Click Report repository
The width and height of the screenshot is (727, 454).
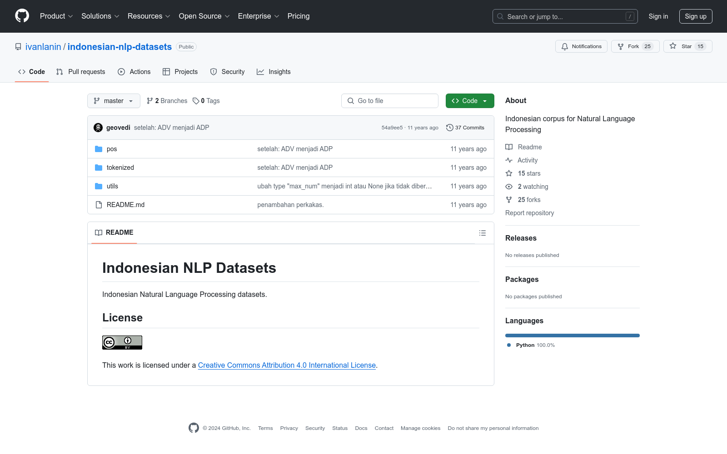(529, 213)
